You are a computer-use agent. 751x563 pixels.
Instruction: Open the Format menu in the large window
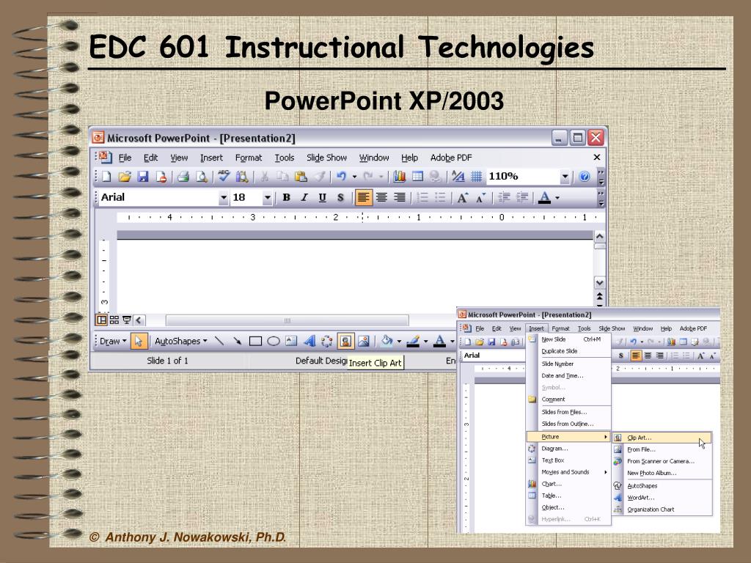(248, 158)
